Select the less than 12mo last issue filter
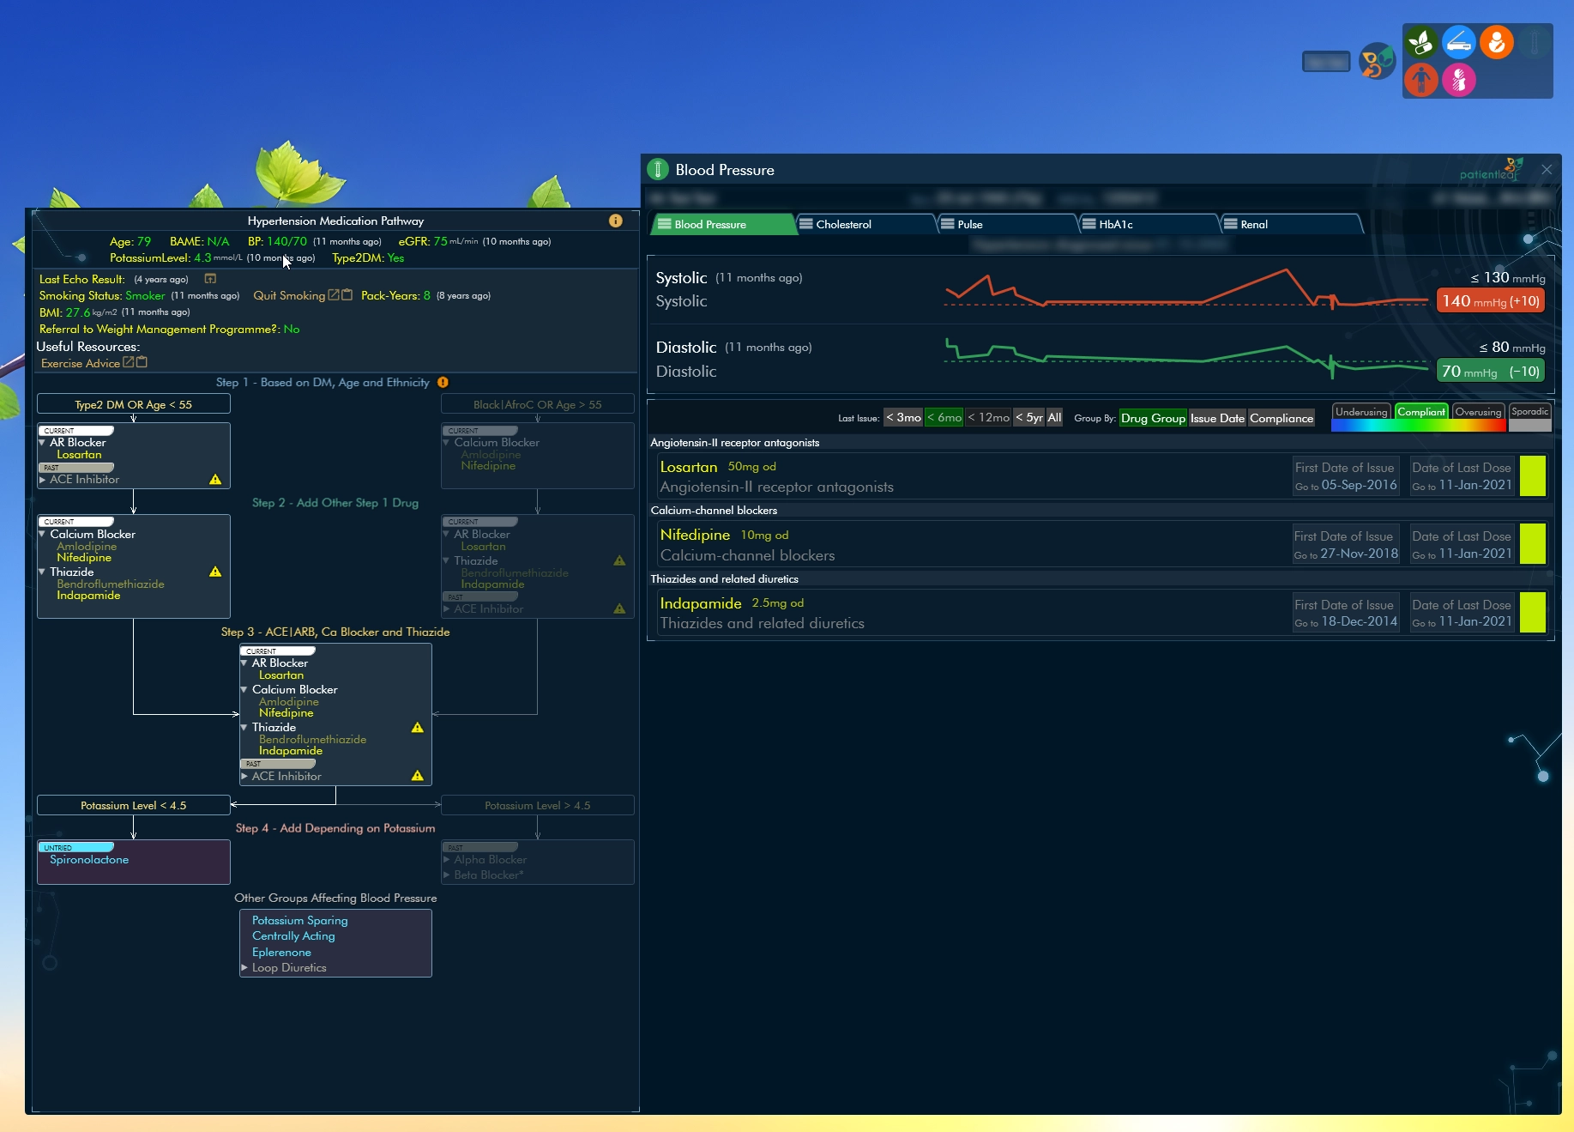The image size is (1574, 1132). pos(988,418)
